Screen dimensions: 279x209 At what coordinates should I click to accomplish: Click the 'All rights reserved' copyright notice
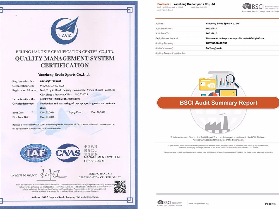[218, 147]
